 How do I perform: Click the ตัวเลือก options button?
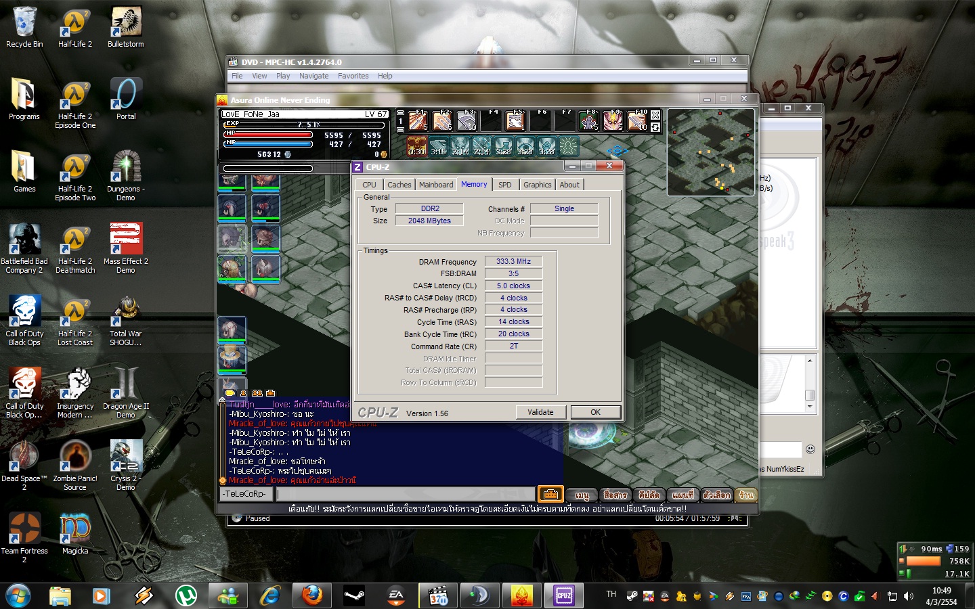717,495
